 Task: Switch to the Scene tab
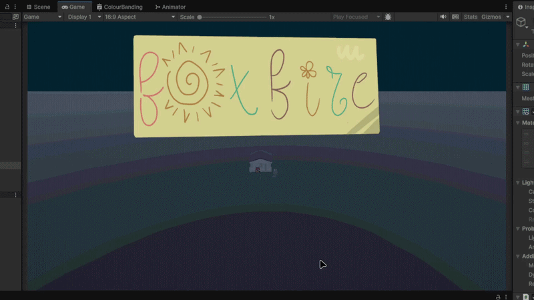(x=39, y=7)
